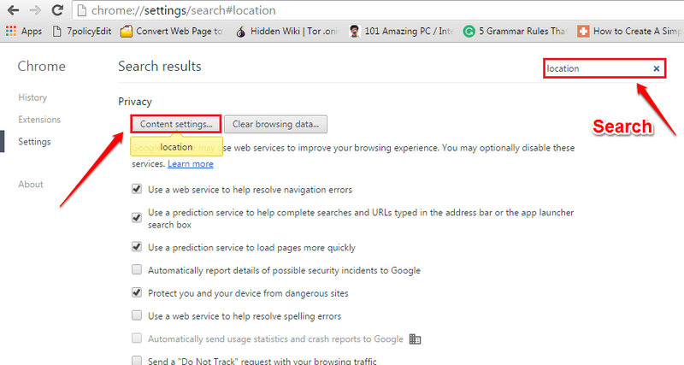The image size is (684, 365).
Task: Open the Apps grid bookmark
Action: click(x=24, y=31)
